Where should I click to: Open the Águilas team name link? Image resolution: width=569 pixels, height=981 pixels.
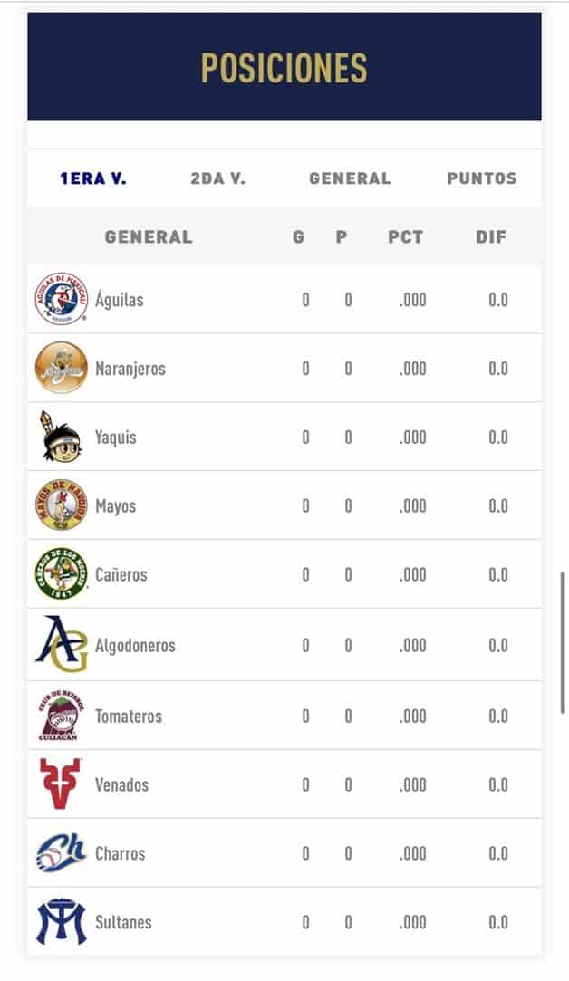pos(120,300)
